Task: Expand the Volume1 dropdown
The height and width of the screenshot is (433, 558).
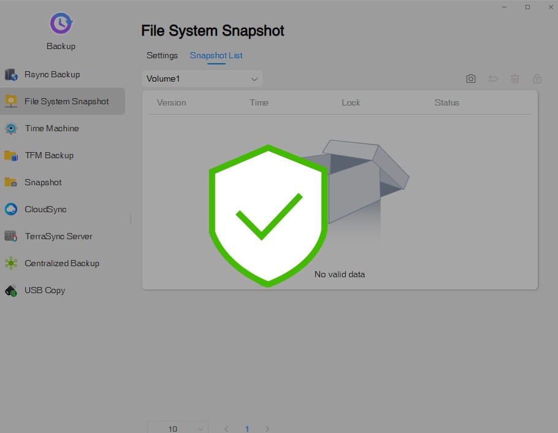Action: [x=202, y=79]
